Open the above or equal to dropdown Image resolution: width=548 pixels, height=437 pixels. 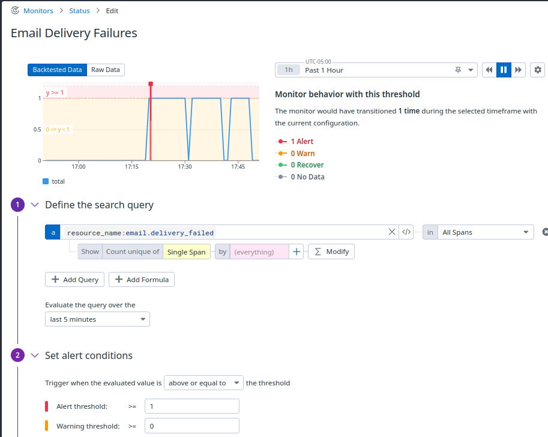(203, 383)
